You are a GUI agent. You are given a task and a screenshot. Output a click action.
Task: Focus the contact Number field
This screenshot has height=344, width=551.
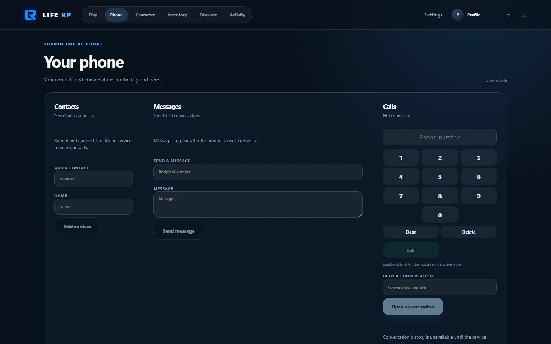94,179
